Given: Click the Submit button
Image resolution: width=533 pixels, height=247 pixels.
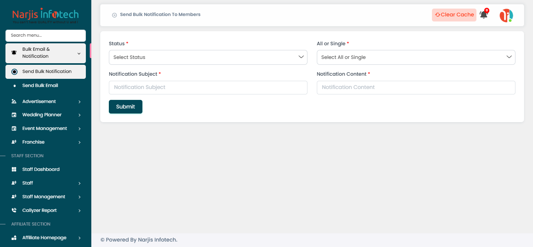Looking at the screenshot, I should pyautogui.click(x=126, y=107).
